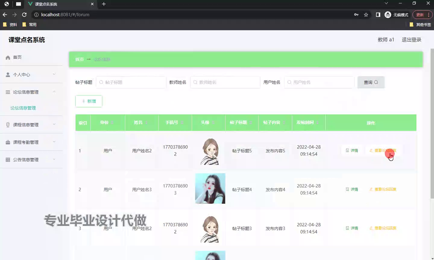
Task: Click the page vertical scrollbar
Action: point(432,123)
